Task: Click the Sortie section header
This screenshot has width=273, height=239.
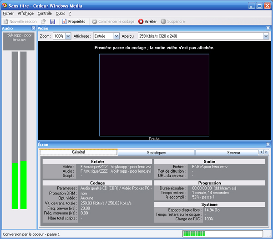Action: click(x=209, y=161)
